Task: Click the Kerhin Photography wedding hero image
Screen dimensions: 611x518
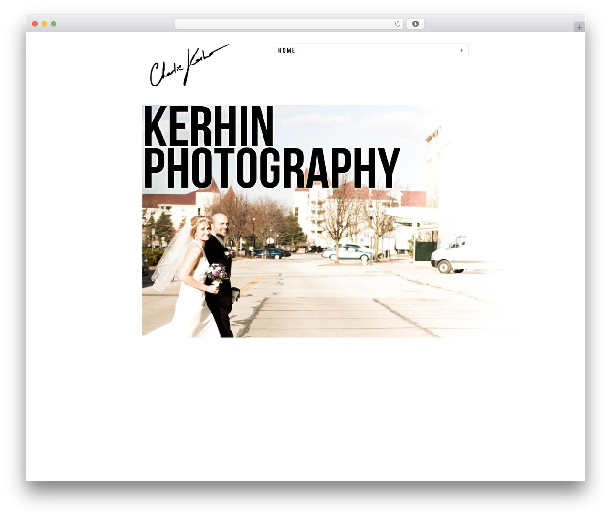Action: 333,221
